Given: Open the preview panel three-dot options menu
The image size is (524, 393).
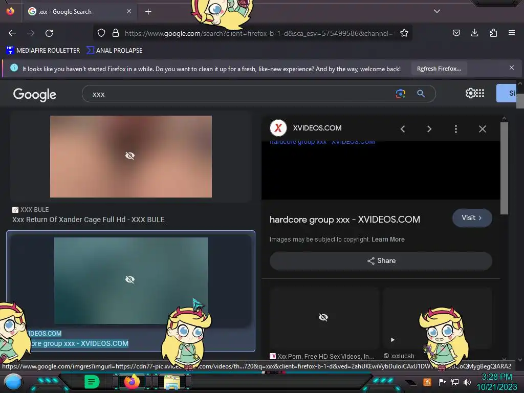Looking at the screenshot, I should coord(456,129).
